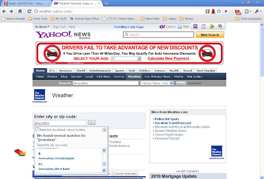The width and height of the screenshot is (264, 179).
Task: Click the Enter city or zip code field
Action: [x=61, y=123]
